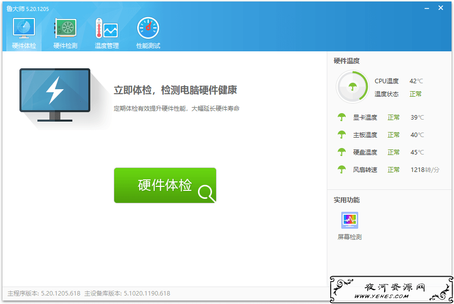Open the 温度管理 thermometer icon
This screenshot has width=454, height=304.
click(107, 28)
